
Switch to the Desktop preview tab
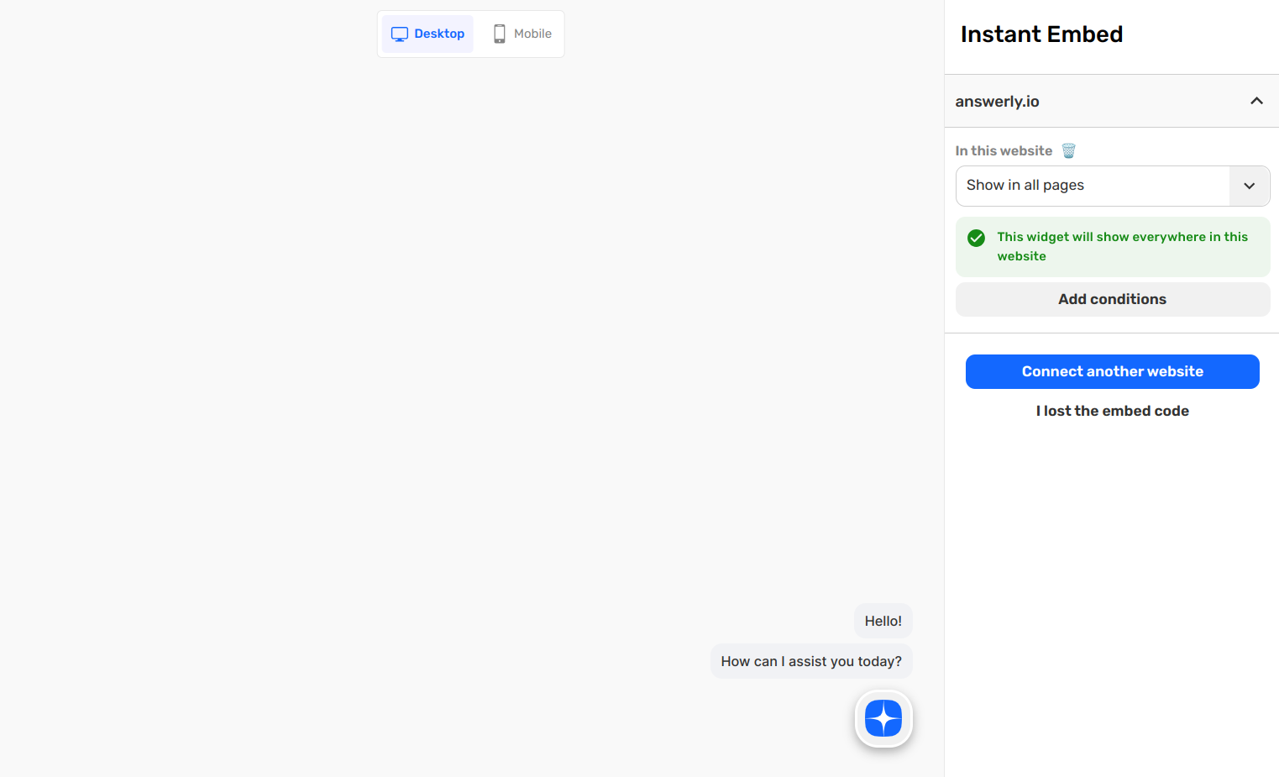click(428, 34)
